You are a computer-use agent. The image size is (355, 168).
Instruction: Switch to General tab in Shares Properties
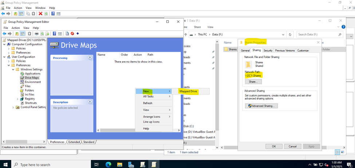pos(245,51)
